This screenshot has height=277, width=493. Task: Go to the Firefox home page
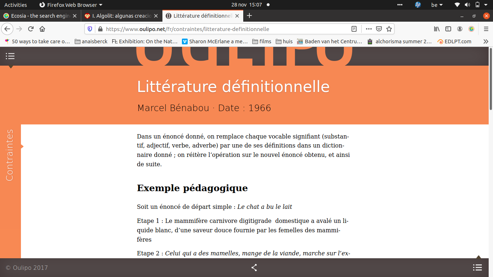click(42, 29)
